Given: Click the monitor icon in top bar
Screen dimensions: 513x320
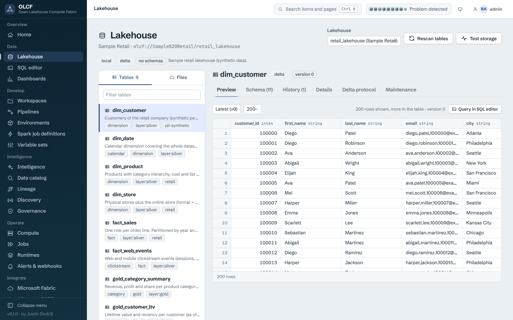Looking at the screenshot, I should point(460,9).
